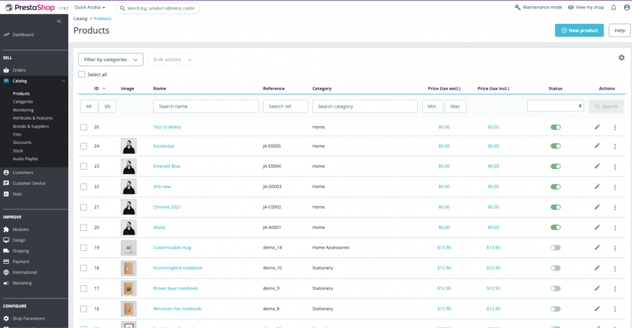632x328 pixels.
Task: Open the Filter by categories dropdown
Action: coord(111,59)
